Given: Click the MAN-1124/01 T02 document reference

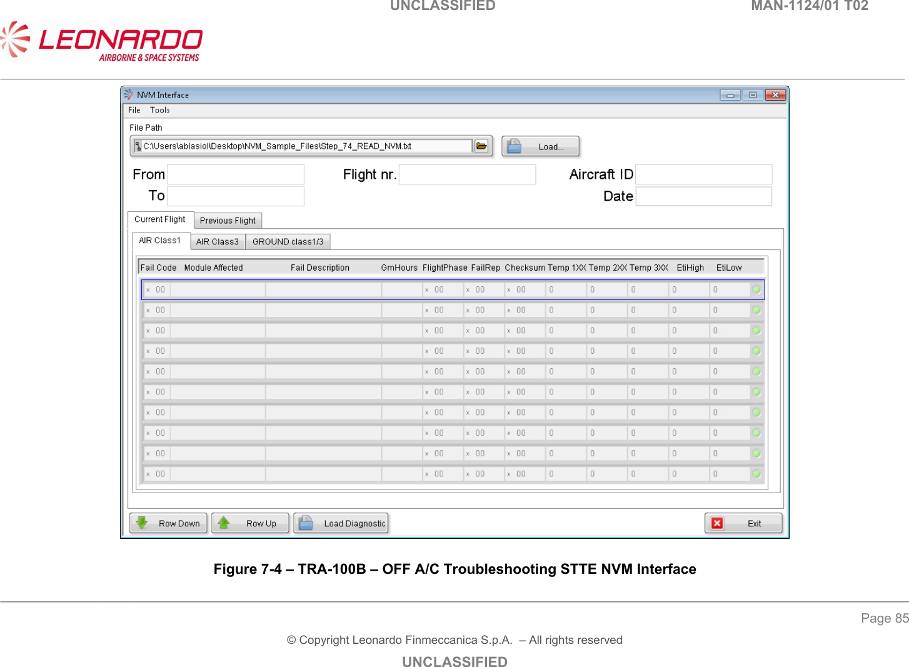Looking at the screenshot, I should point(810,6).
